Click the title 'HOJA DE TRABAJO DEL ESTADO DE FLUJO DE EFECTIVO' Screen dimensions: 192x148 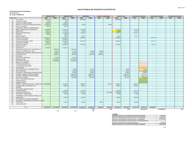pyautogui.click(x=96, y=9)
